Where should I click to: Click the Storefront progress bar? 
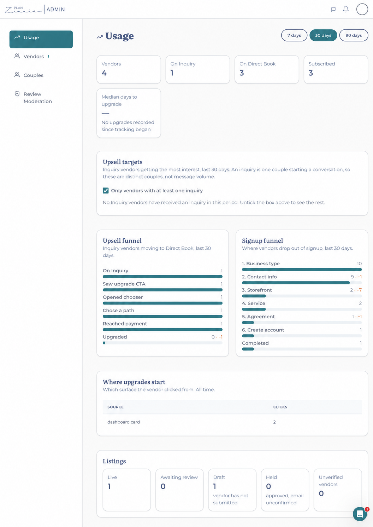tap(302, 296)
